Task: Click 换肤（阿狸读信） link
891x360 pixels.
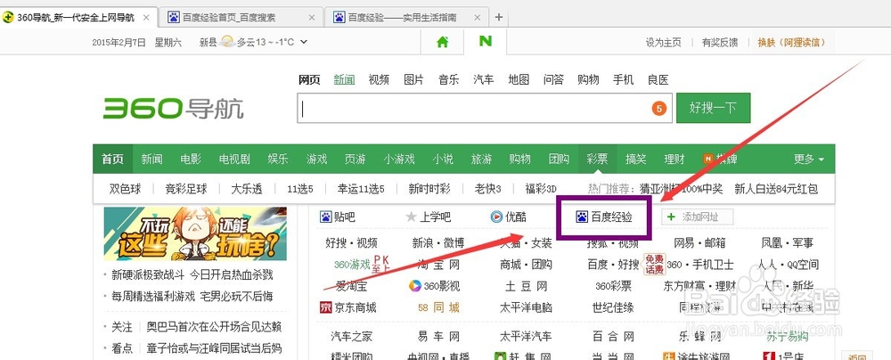Action: pyautogui.click(x=791, y=42)
